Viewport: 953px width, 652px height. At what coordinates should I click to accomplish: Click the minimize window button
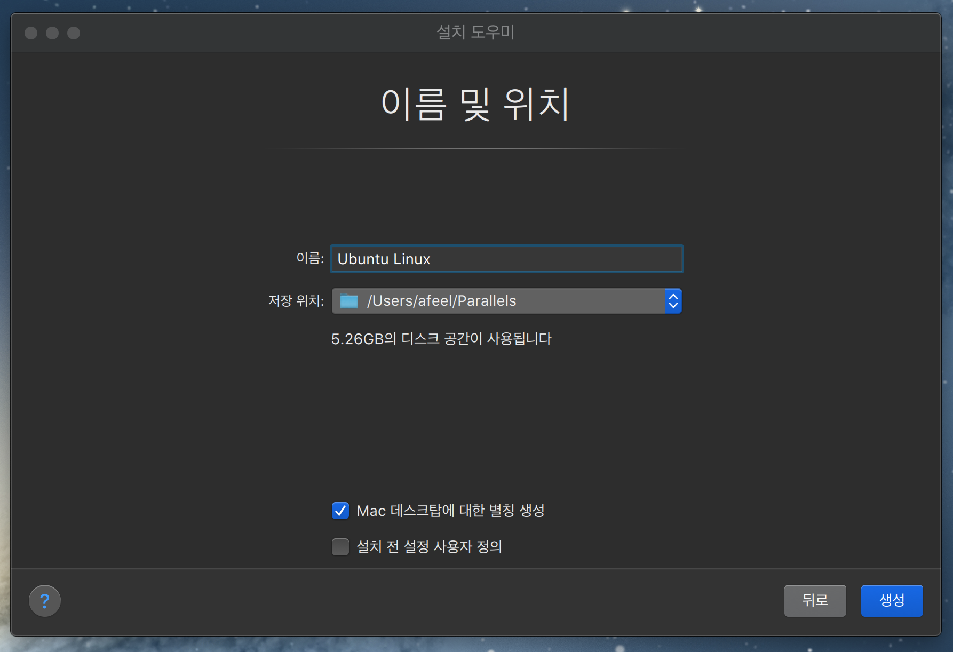pos(52,33)
